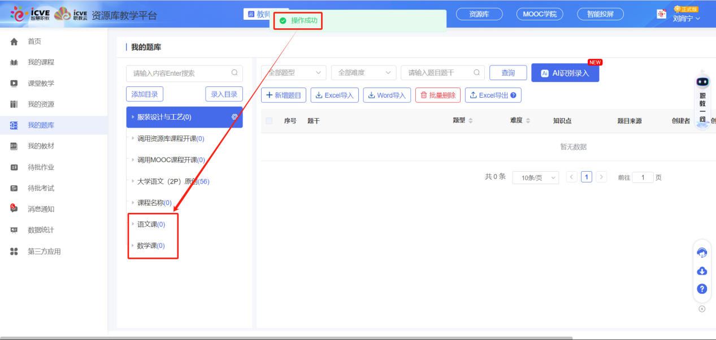Viewport: 716px width, 340px height.
Task: Open the 全部难度 dropdown
Action: [363, 73]
